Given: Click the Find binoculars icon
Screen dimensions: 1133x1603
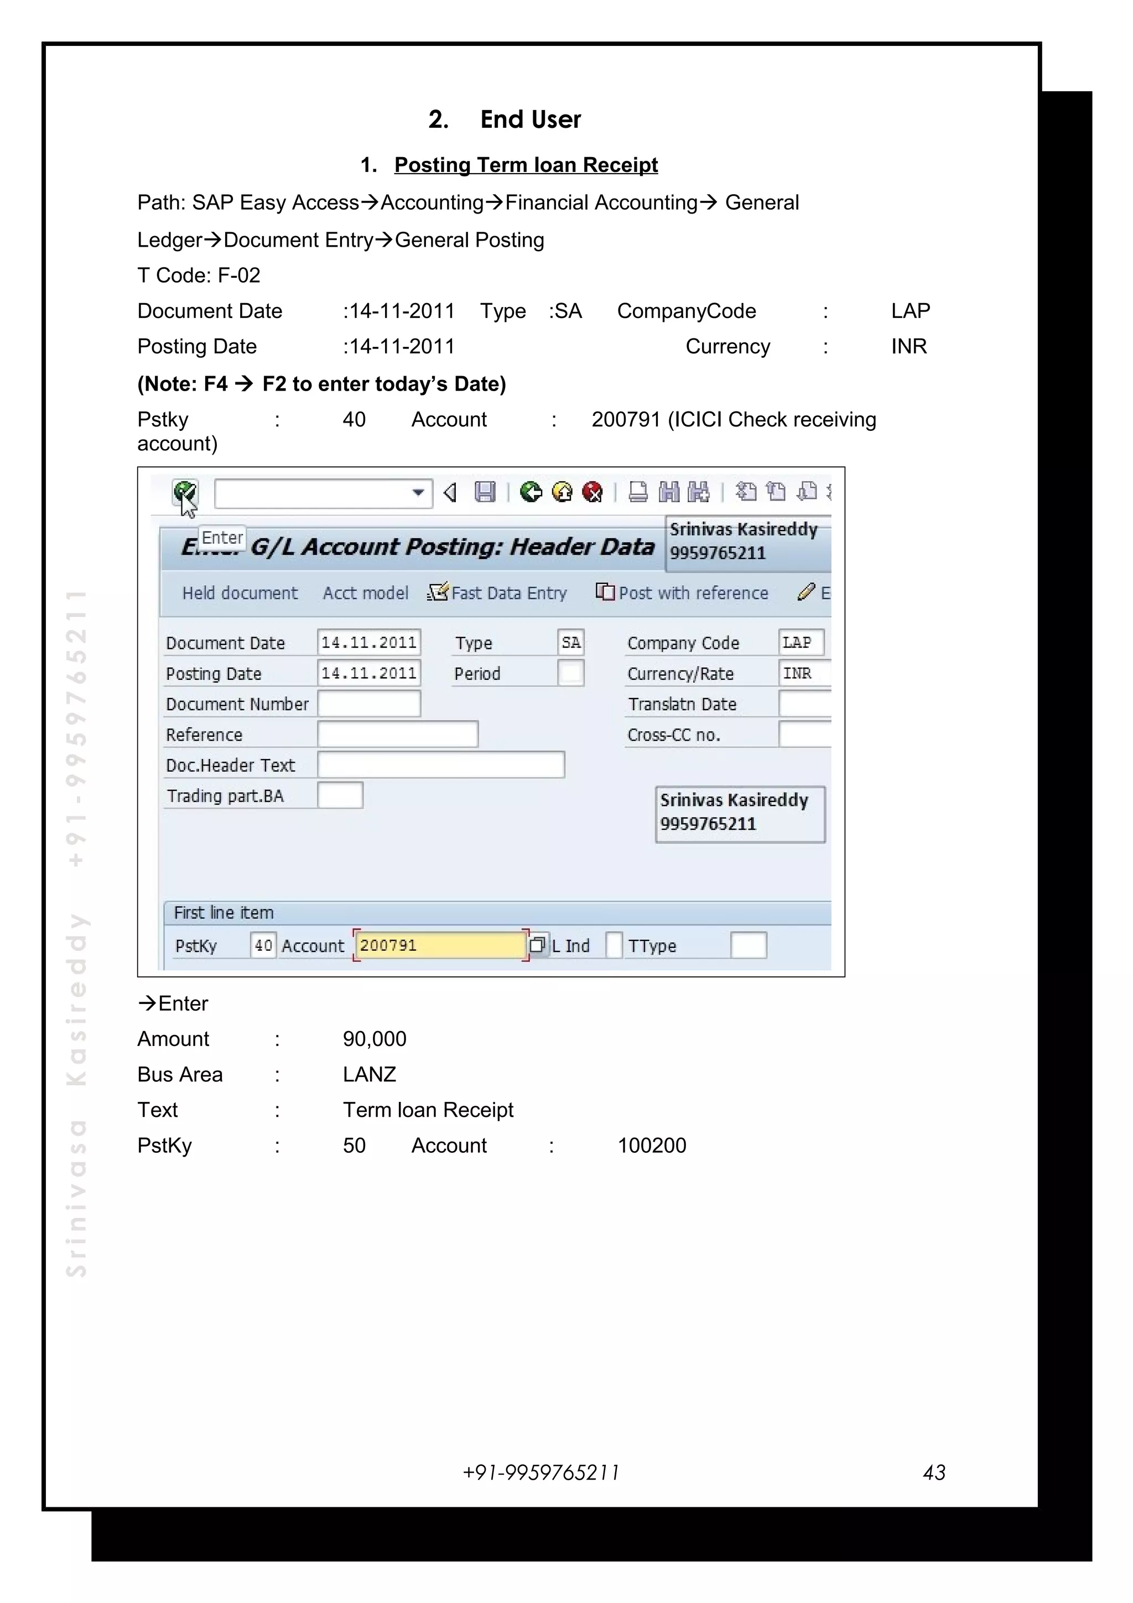Looking at the screenshot, I should click(669, 492).
